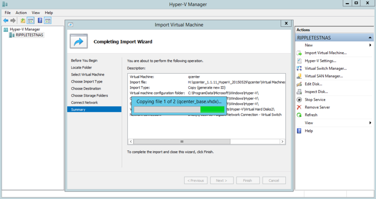The image size is (376, 199).
Task: Expand the View submenu arrow in Actions
Action: [370, 123]
